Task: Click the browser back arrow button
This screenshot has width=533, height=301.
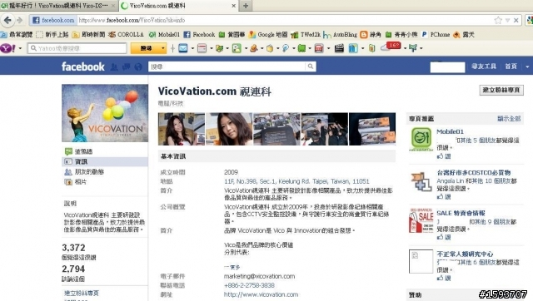Action: tap(7, 20)
